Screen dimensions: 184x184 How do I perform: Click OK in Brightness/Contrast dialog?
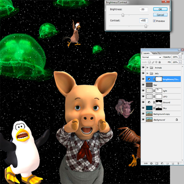(160, 9)
